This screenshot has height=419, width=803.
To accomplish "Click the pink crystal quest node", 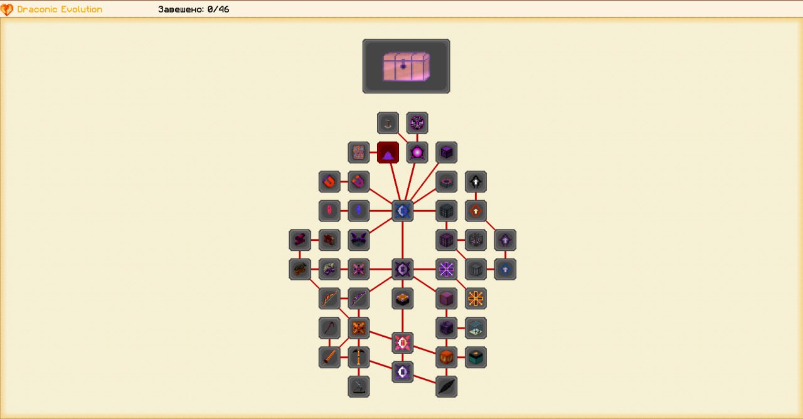I will [329, 211].
